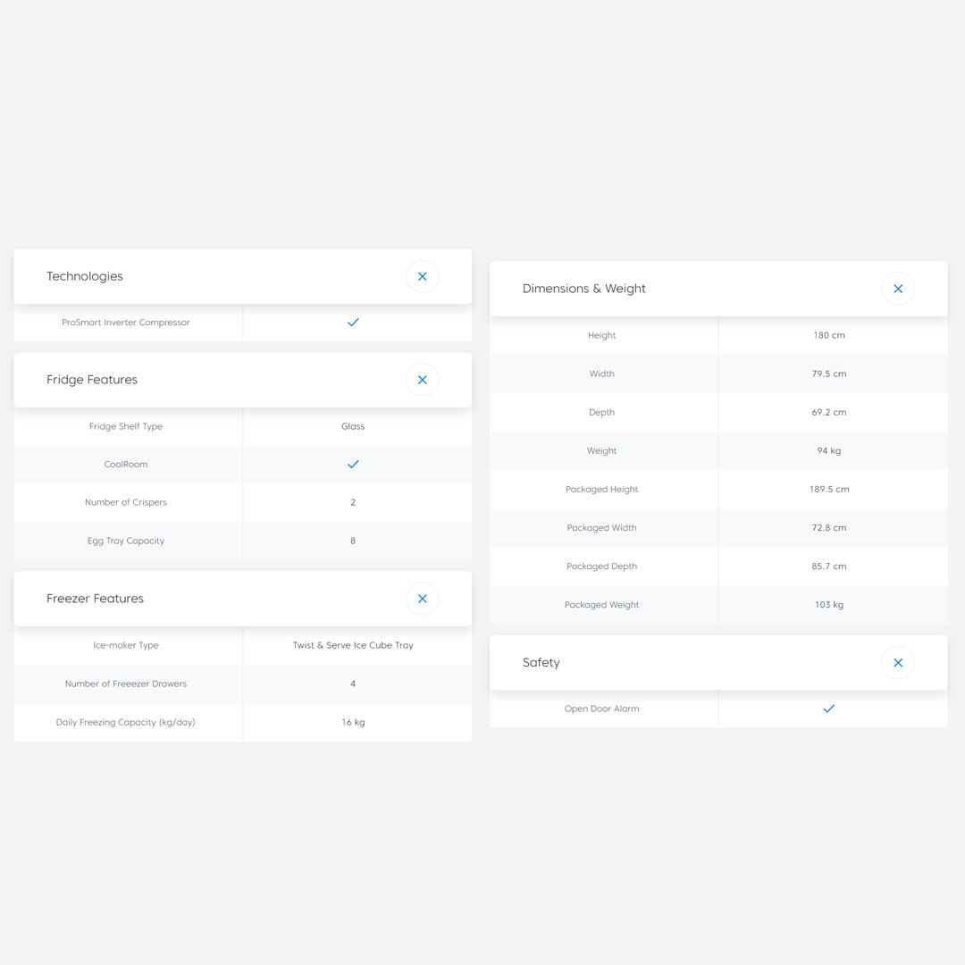The image size is (965, 965).
Task: Click the Open Door Alarm checkmark
Action: [x=829, y=709]
